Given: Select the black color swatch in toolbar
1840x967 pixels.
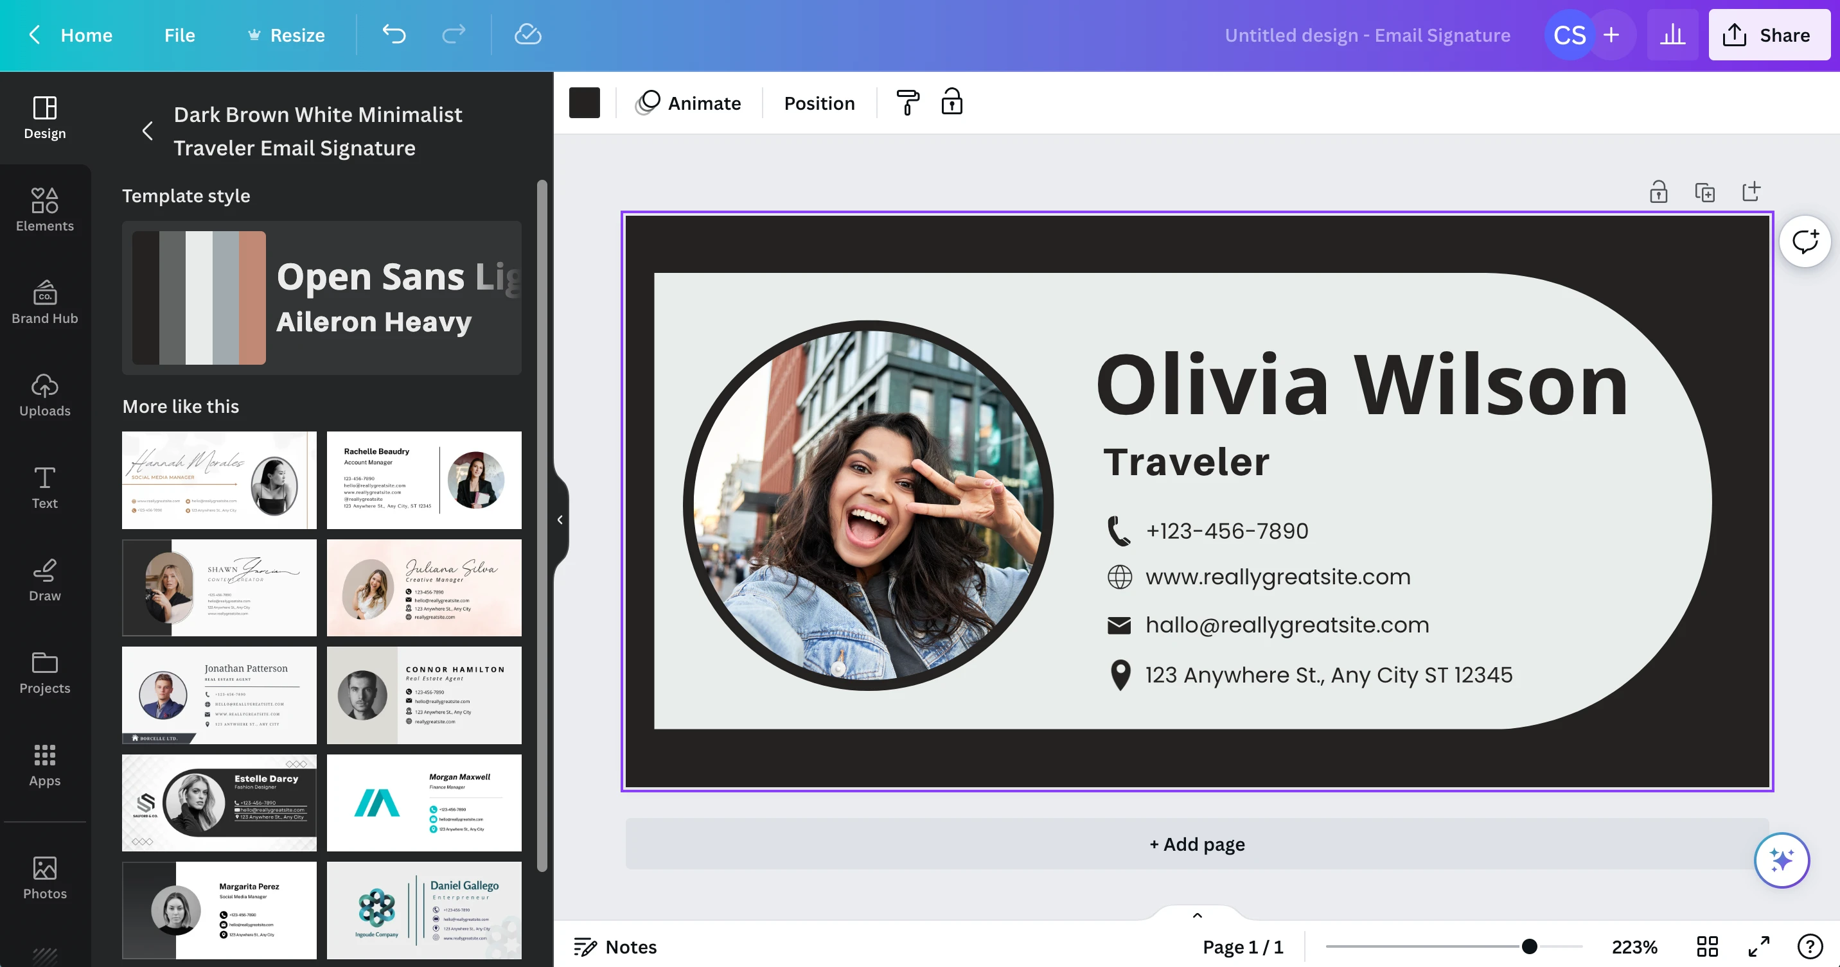Looking at the screenshot, I should [x=585, y=102].
